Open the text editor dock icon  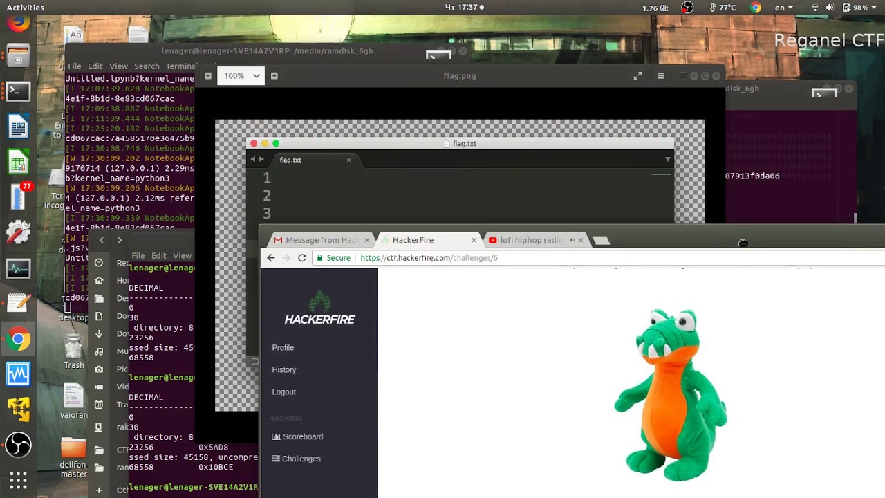coord(19,303)
